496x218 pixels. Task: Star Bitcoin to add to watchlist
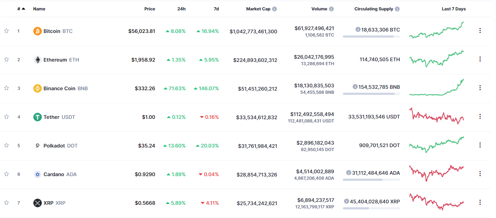[6, 31]
